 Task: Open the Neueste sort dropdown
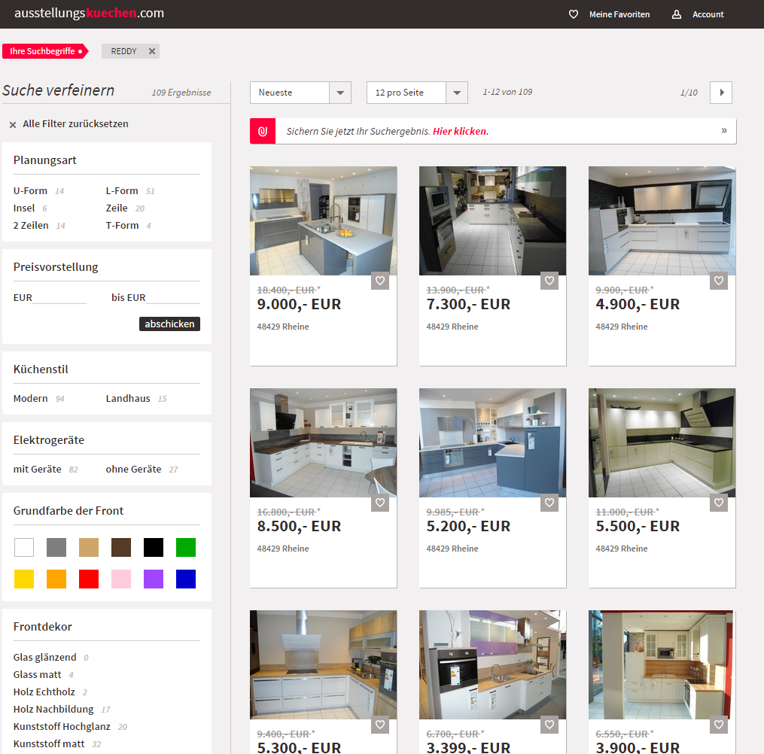[300, 93]
